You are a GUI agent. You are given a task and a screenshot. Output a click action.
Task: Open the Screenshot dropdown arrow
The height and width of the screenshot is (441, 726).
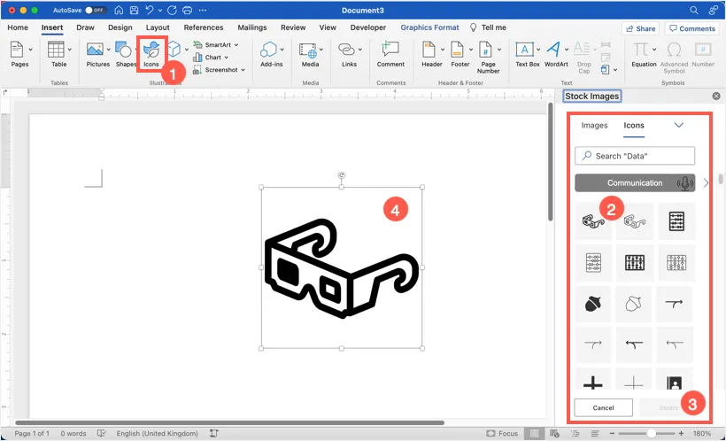[x=243, y=70]
